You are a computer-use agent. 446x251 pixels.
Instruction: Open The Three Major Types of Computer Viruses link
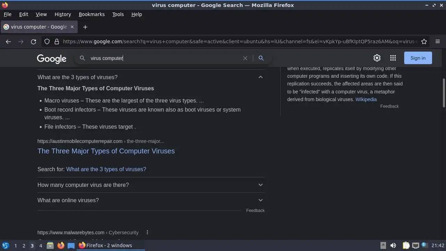coord(106,151)
